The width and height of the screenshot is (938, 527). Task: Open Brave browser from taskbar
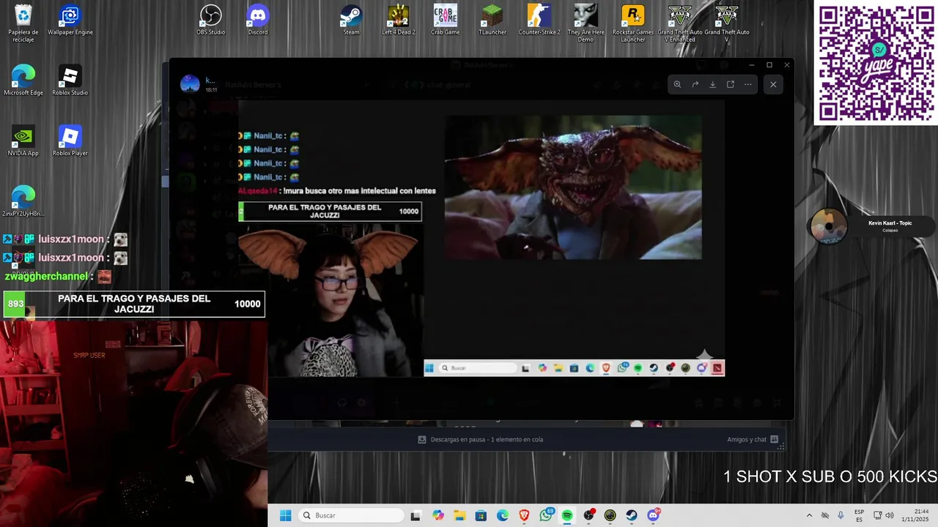pos(524,515)
